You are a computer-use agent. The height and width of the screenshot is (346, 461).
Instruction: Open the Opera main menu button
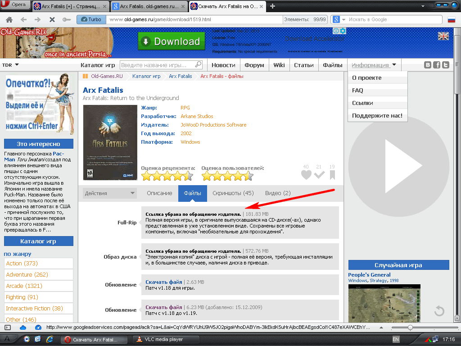coord(15,5)
